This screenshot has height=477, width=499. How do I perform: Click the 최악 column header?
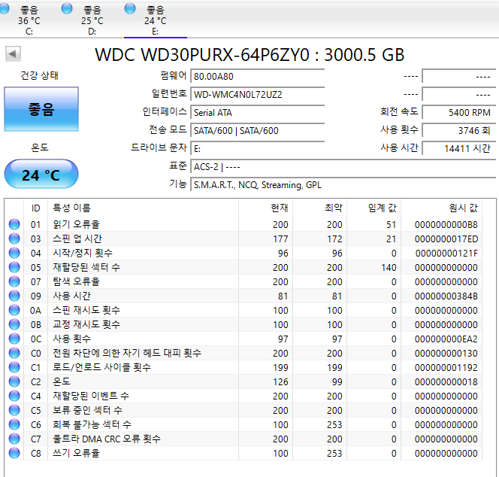(320, 208)
